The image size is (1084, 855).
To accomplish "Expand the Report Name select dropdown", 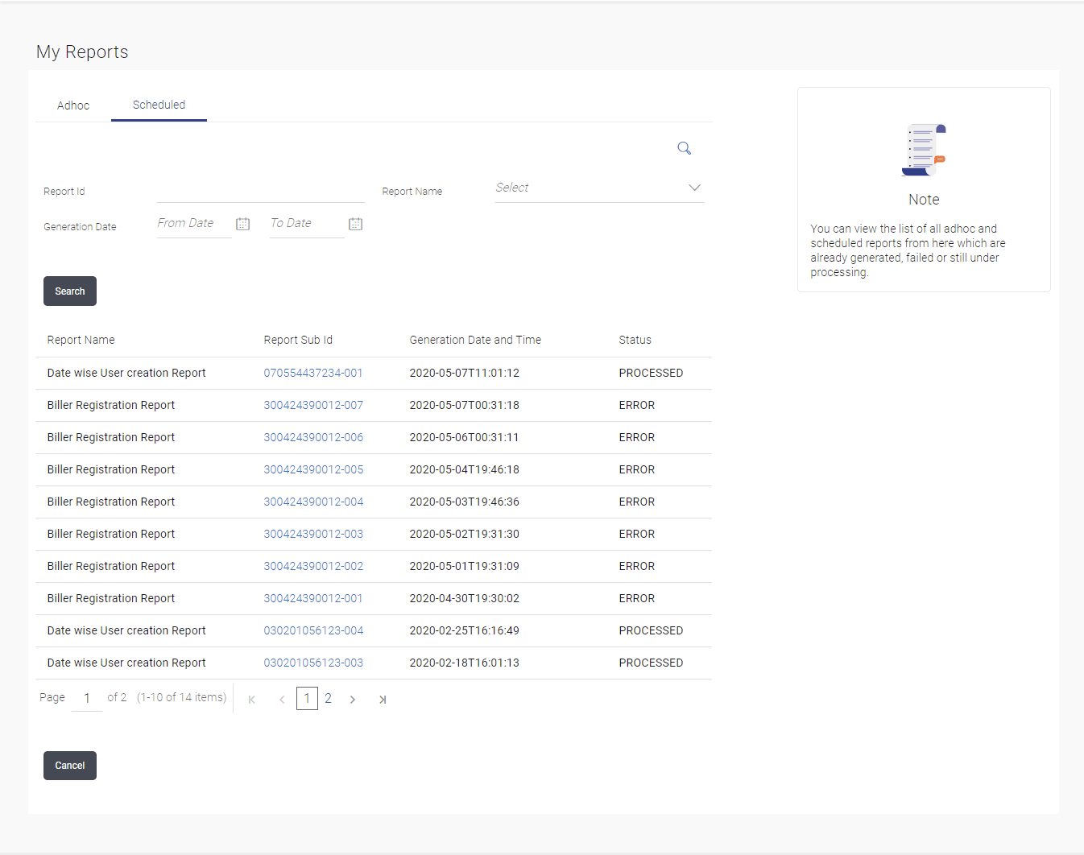I will 599,188.
